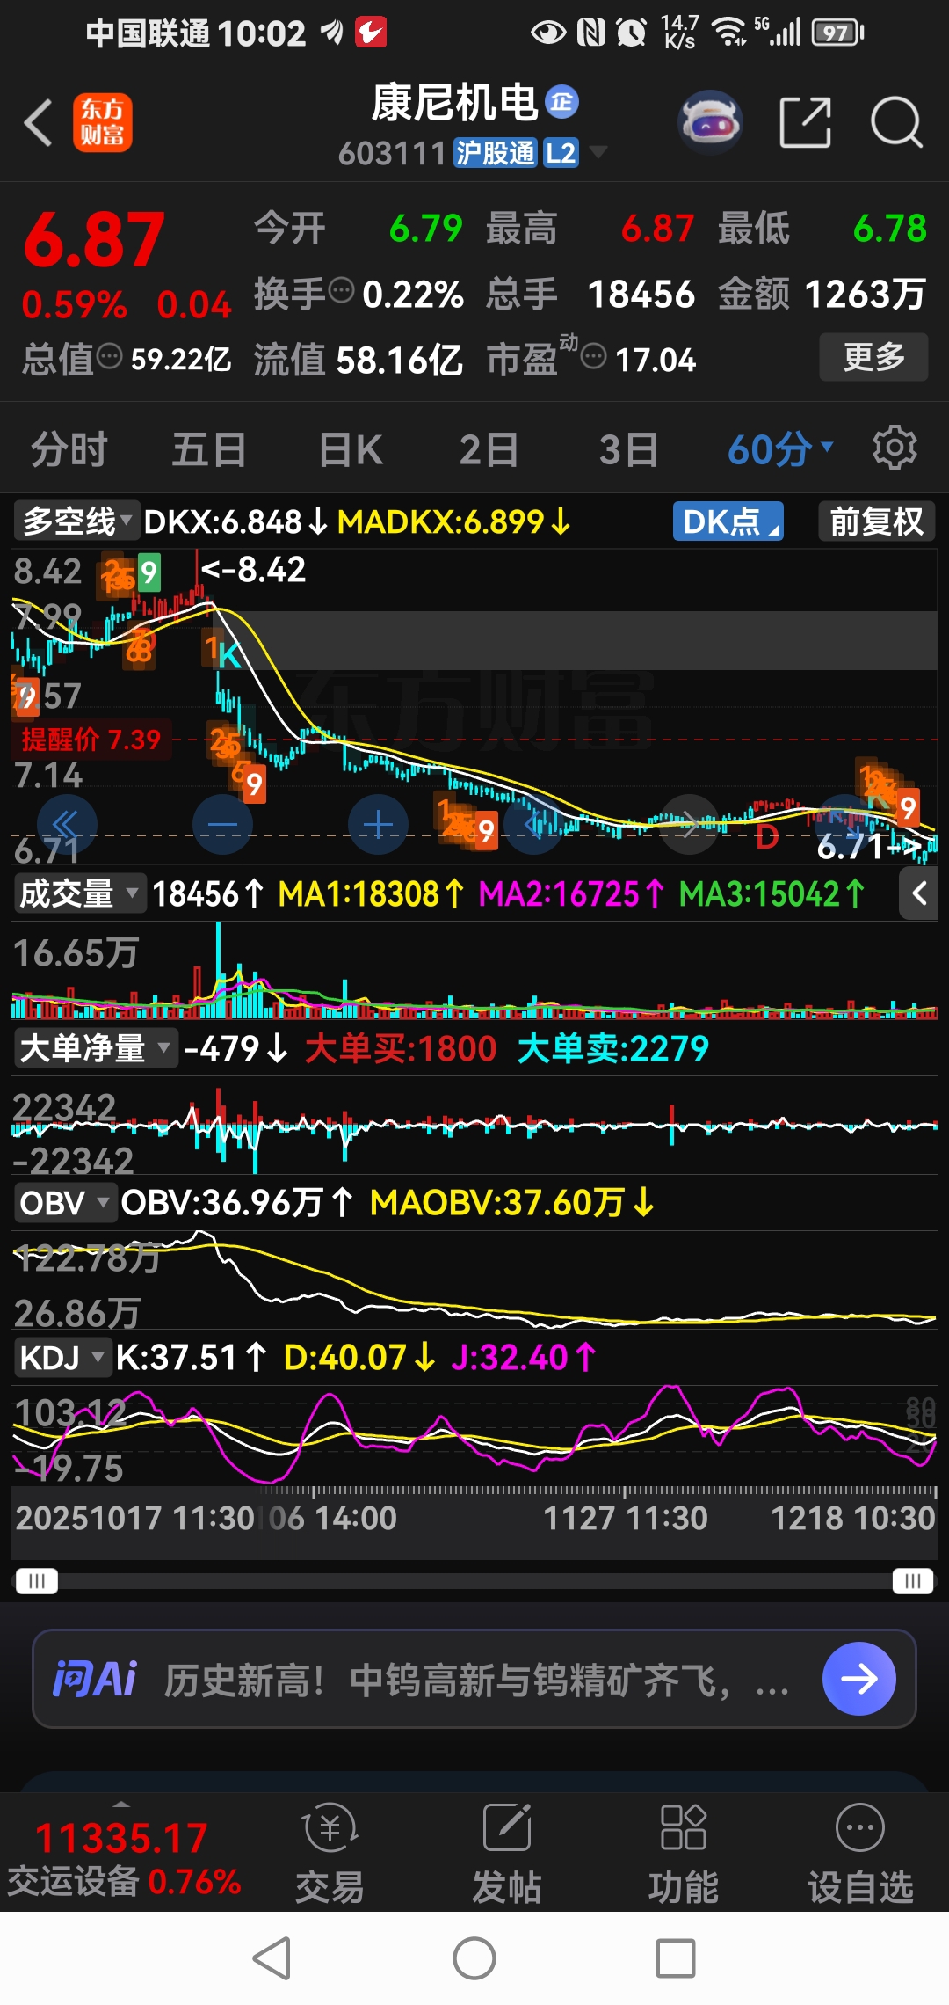
Task: Open chart settings gear icon
Action: click(x=895, y=448)
